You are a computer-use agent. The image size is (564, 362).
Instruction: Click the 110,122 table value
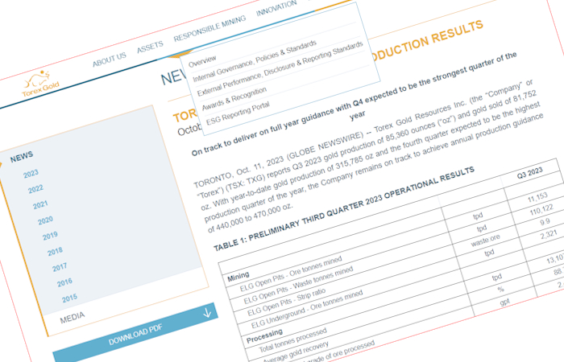tap(541, 210)
